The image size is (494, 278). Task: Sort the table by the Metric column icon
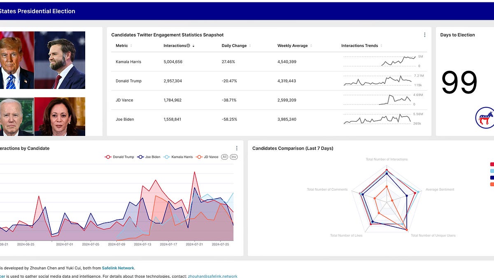131,46
